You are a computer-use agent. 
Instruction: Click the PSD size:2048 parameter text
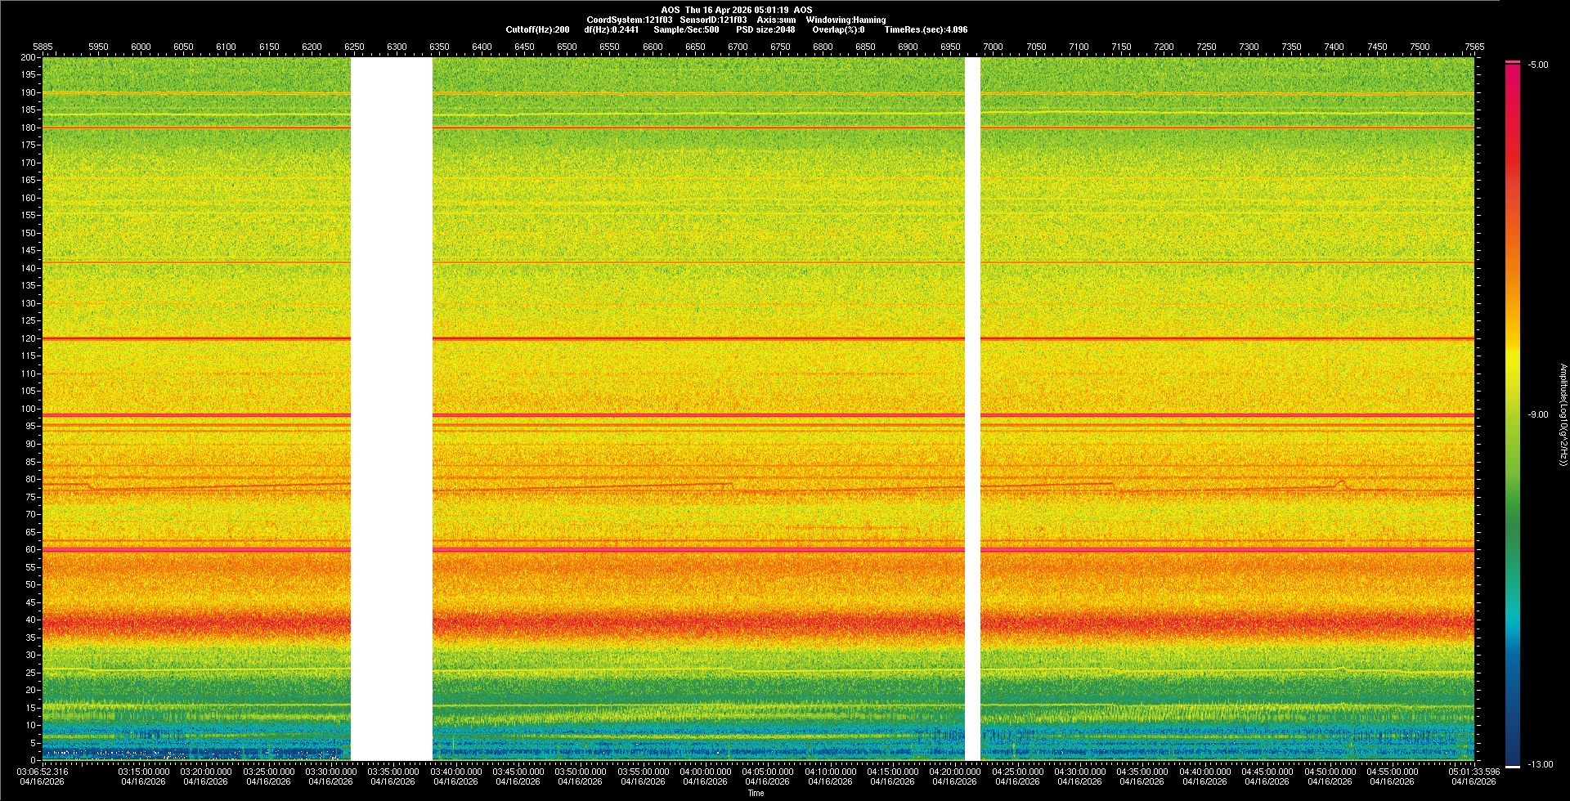(x=765, y=29)
